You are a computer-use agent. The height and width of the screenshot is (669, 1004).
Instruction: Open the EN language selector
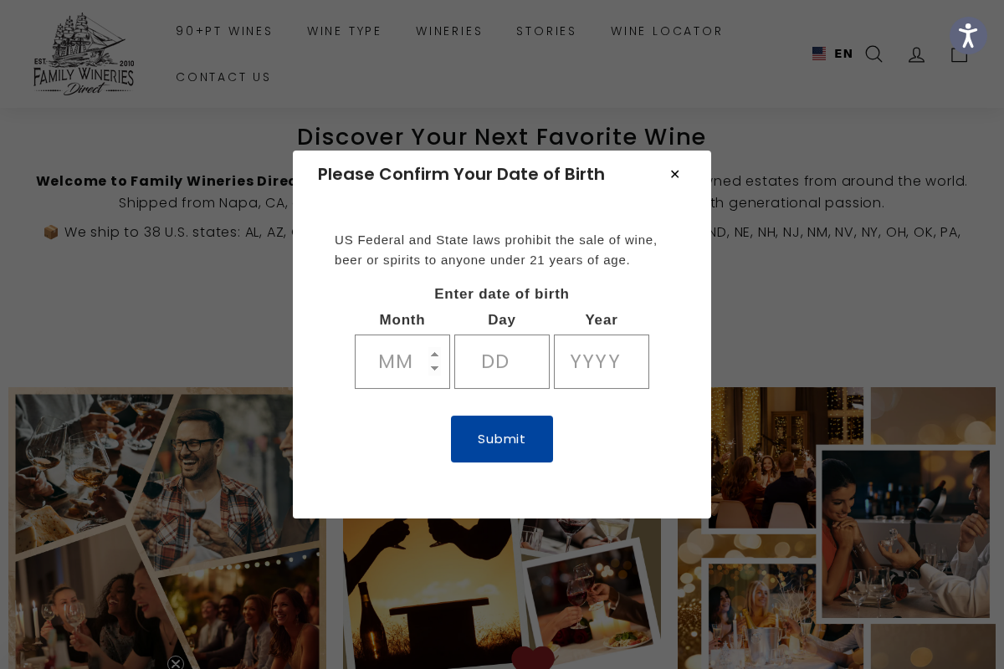pyautogui.click(x=843, y=54)
